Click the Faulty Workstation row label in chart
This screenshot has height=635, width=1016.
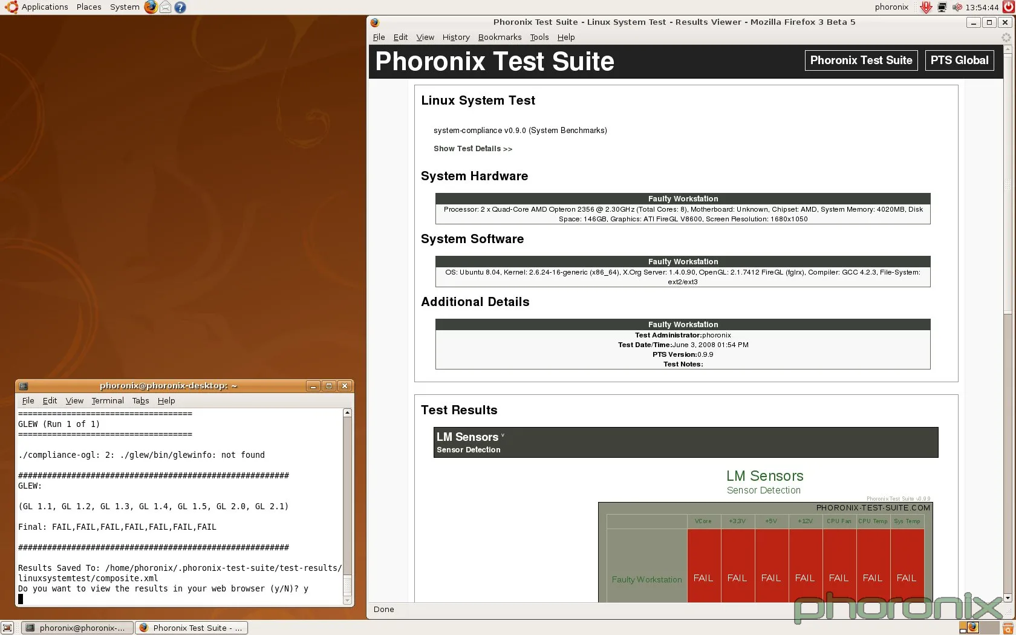click(x=646, y=579)
